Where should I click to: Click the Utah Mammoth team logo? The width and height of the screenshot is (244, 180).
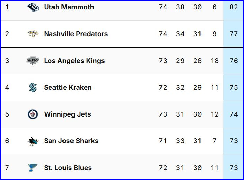tap(33, 7)
